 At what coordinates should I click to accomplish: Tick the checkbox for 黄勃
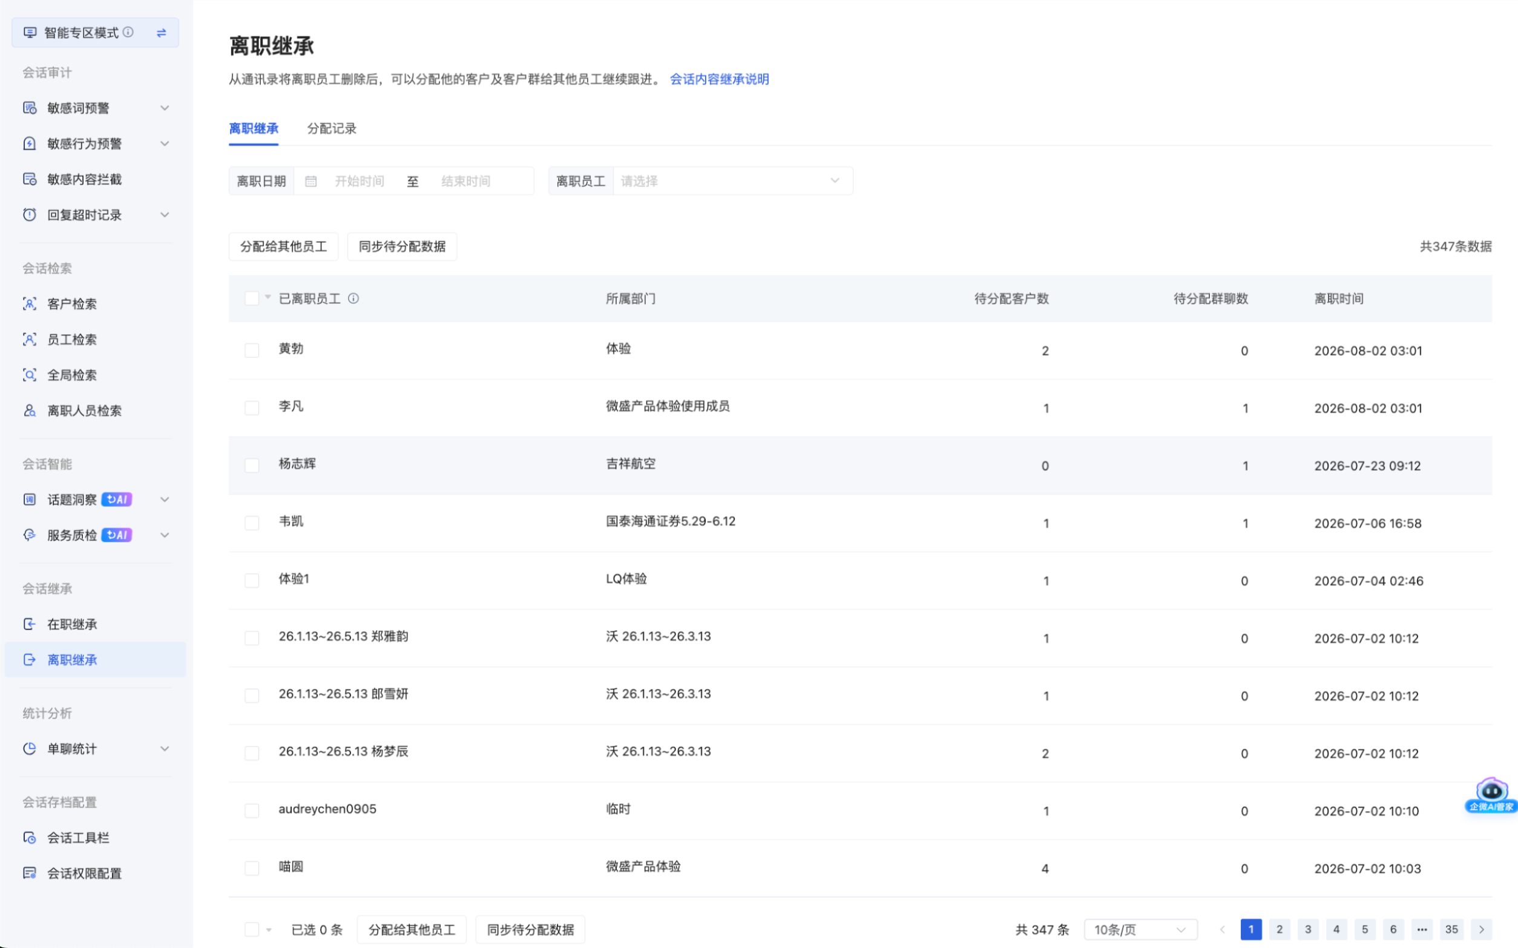click(252, 351)
